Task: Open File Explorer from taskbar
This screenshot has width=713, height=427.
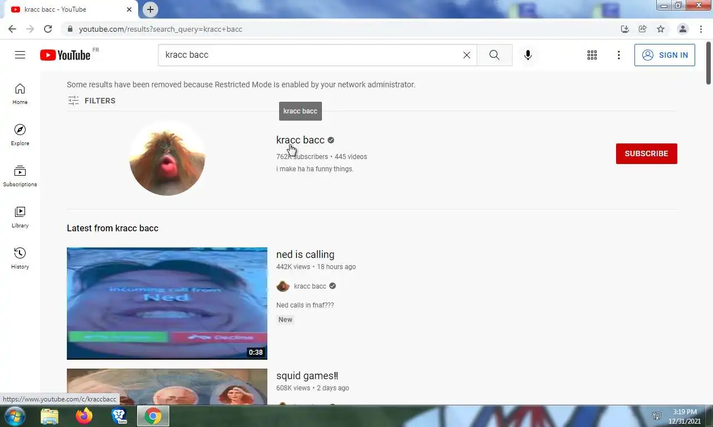Action: point(50,416)
